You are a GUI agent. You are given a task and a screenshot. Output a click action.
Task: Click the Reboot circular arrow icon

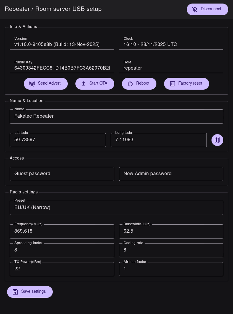130,84
